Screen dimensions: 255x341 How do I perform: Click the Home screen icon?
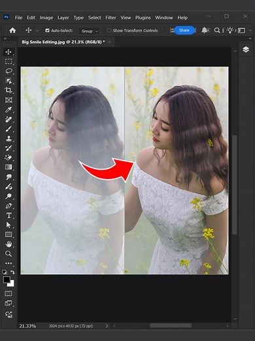pos(12,30)
